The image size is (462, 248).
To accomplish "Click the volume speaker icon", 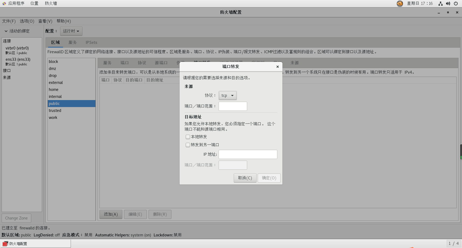I will click(x=448, y=3).
